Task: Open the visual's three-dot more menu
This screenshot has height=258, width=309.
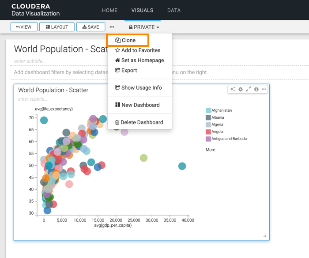Action: [x=264, y=89]
